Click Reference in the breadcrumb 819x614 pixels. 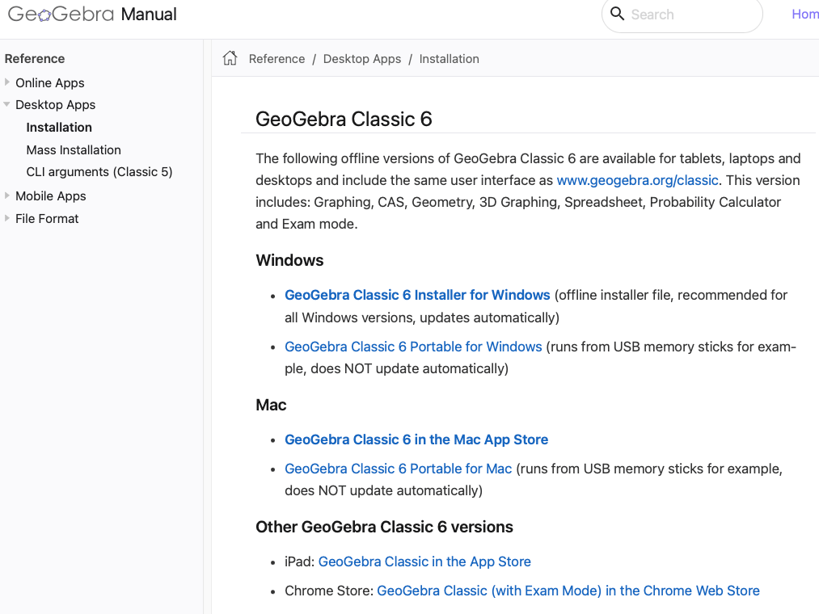click(x=277, y=59)
